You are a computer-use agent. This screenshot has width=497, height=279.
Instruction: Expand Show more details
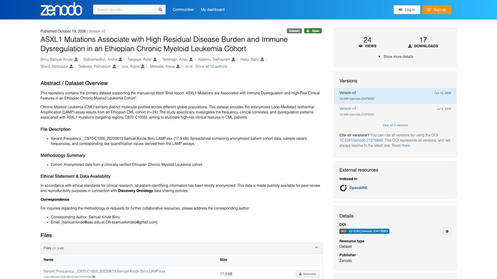coord(395,57)
